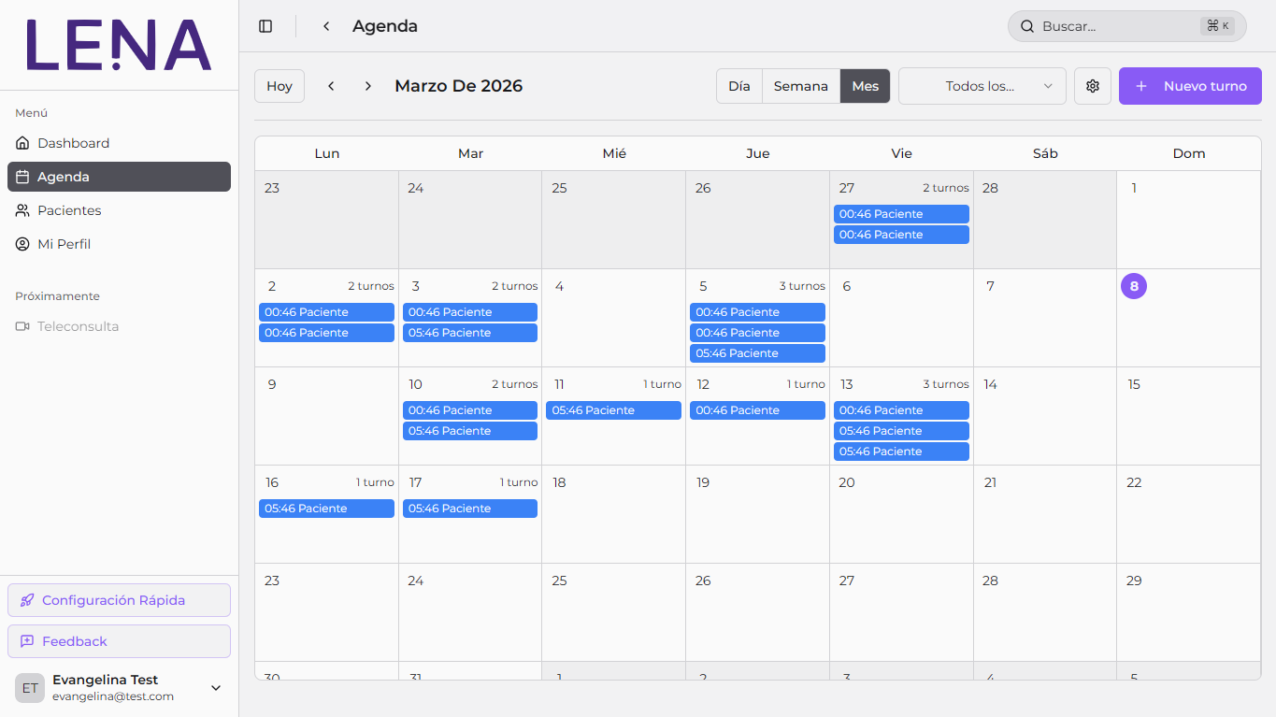This screenshot has height=717, width=1276.
Task: Open the Todos los... filter dropdown
Action: click(x=982, y=86)
